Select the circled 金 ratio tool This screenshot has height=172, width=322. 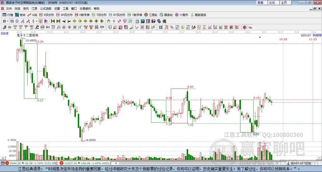tap(183, 27)
